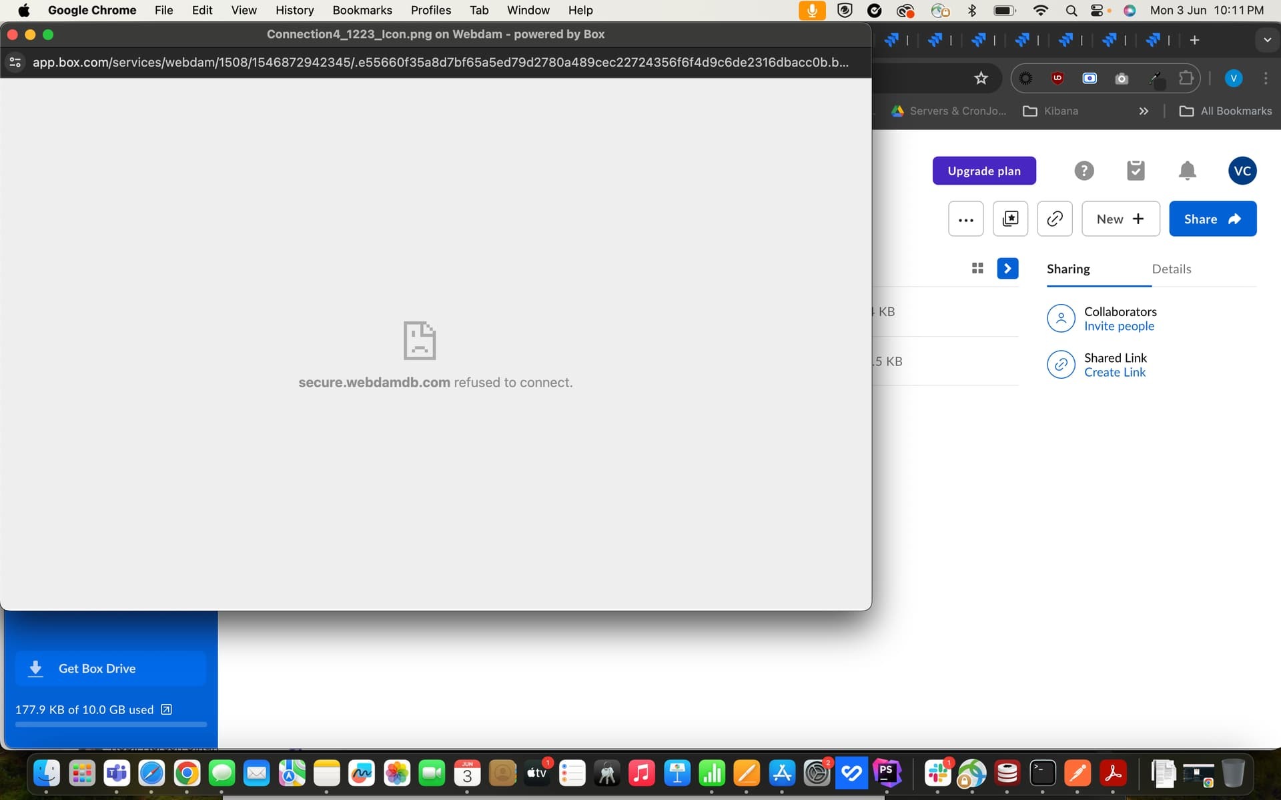The image size is (1281, 800).
Task: Open the Box tasks clipboard icon
Action: [1136, 171]
